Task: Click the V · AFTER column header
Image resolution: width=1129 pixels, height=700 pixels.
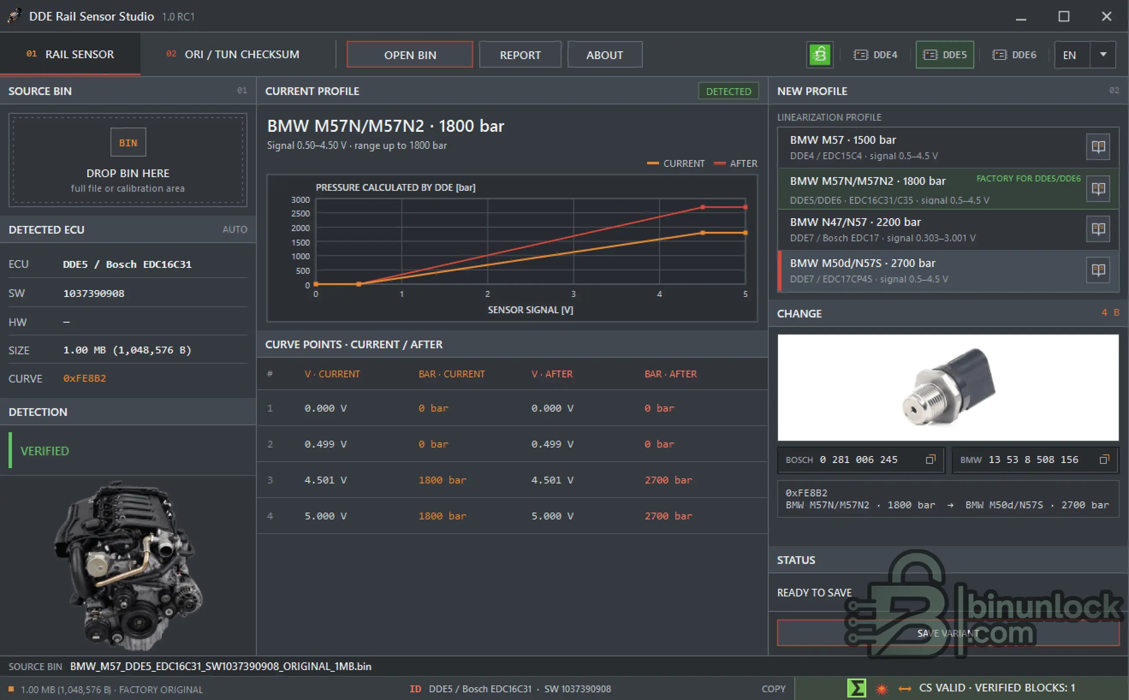Action: pyautogui.click(x=552, y=374)
